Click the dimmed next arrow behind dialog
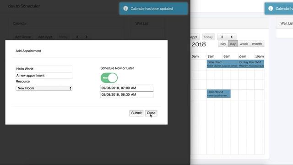This screenshot has width=293, height=165. [87, 37]
